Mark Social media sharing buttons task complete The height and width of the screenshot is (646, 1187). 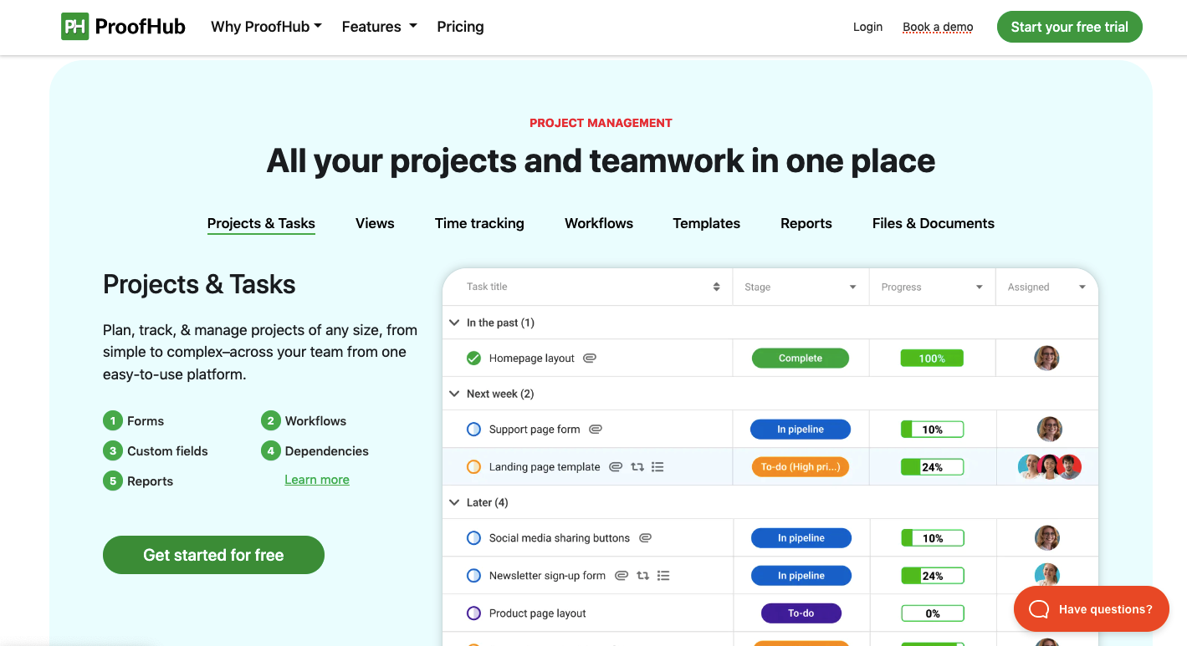click(473, 538)
